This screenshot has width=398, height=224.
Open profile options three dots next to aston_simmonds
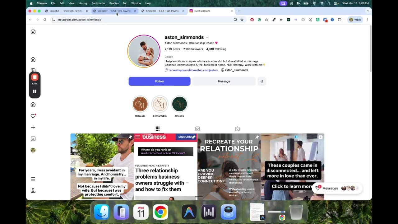click(207, 37)
